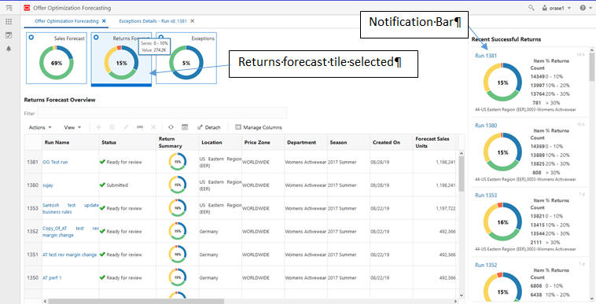Click the edit pencil toolbar icon
The image size is (596, 304).
[x=126, y=127]
